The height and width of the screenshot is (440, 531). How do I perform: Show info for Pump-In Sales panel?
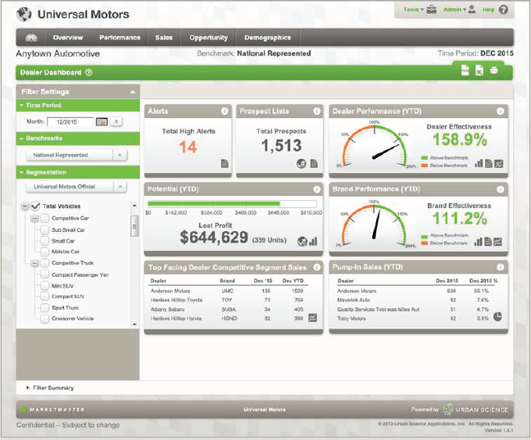click(500, 267)
